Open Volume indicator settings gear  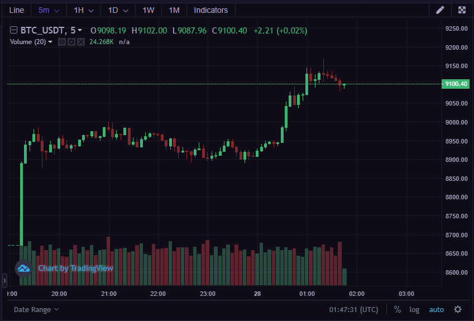(x=71, y=42)
